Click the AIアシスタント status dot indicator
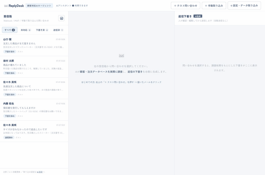 (x=73, y=6)
